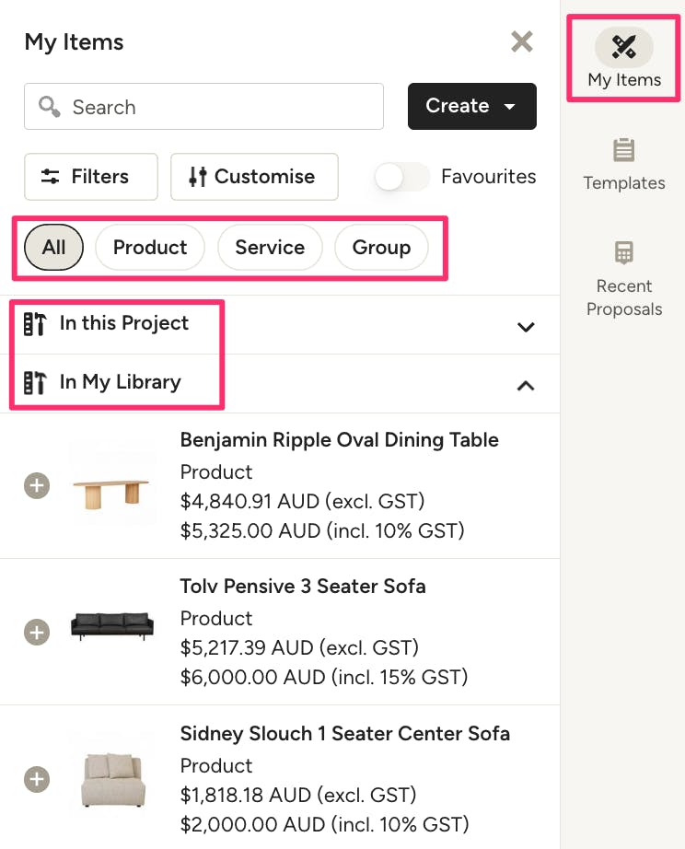Open the Templates clipboard icon

[x=624, y=150]
